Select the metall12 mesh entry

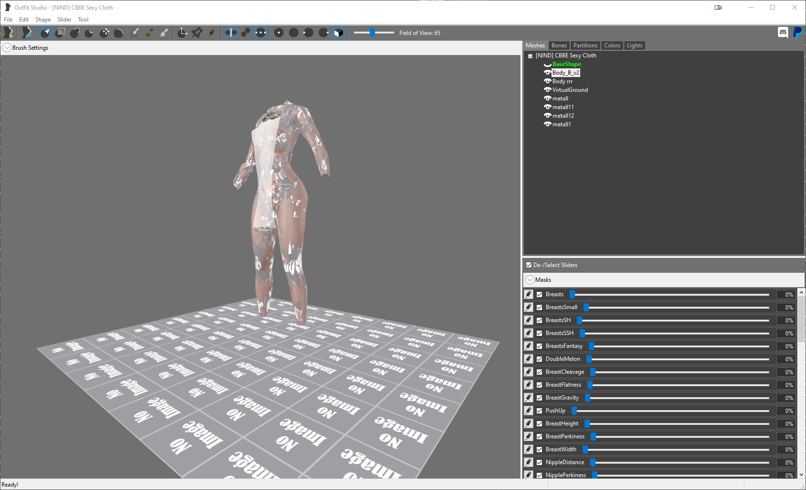(563, 116)
